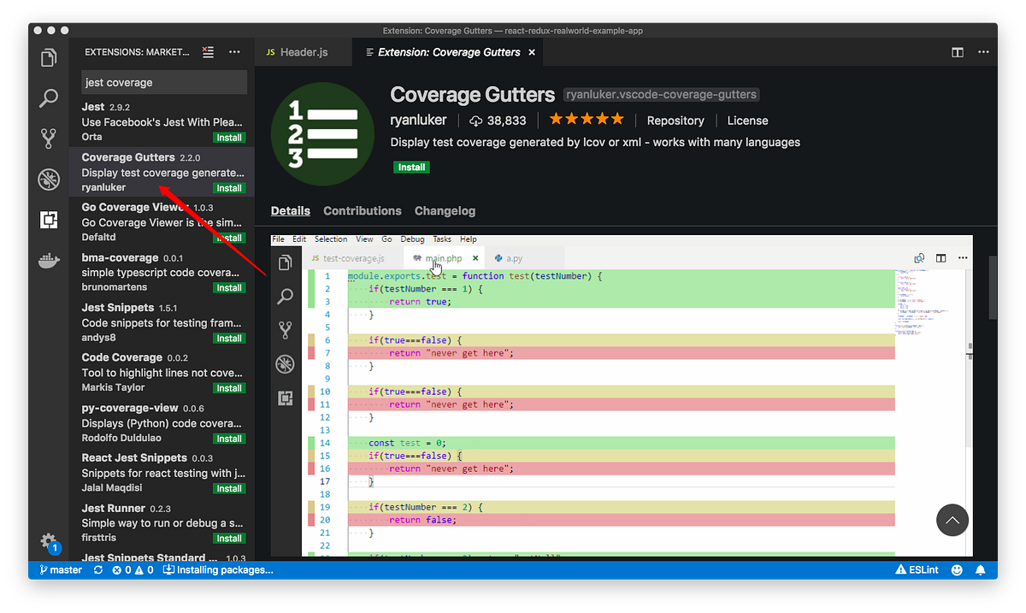Image resolution: width=1026 pixels, height=613 pixels.
Task: Switch to the Header.js tab
Action: tap(298, 52)
